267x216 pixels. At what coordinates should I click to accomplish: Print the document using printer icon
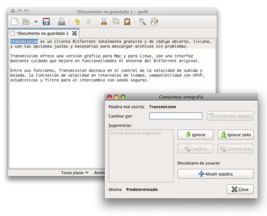click(62, 22)
